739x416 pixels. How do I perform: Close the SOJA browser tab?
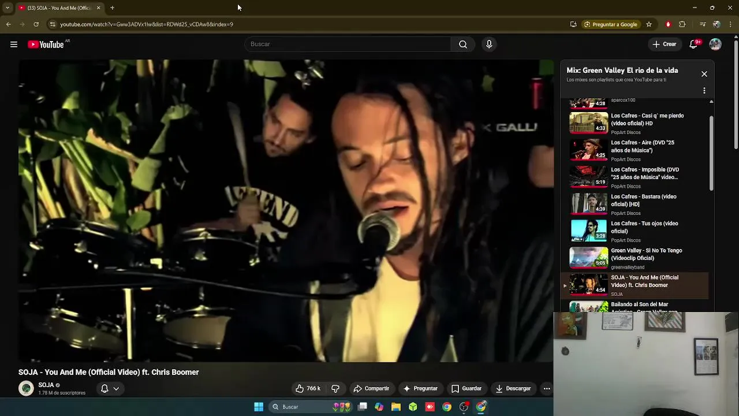(98, 8)
